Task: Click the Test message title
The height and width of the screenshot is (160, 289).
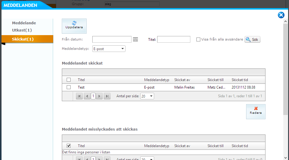Action: (x=81, y=87)
